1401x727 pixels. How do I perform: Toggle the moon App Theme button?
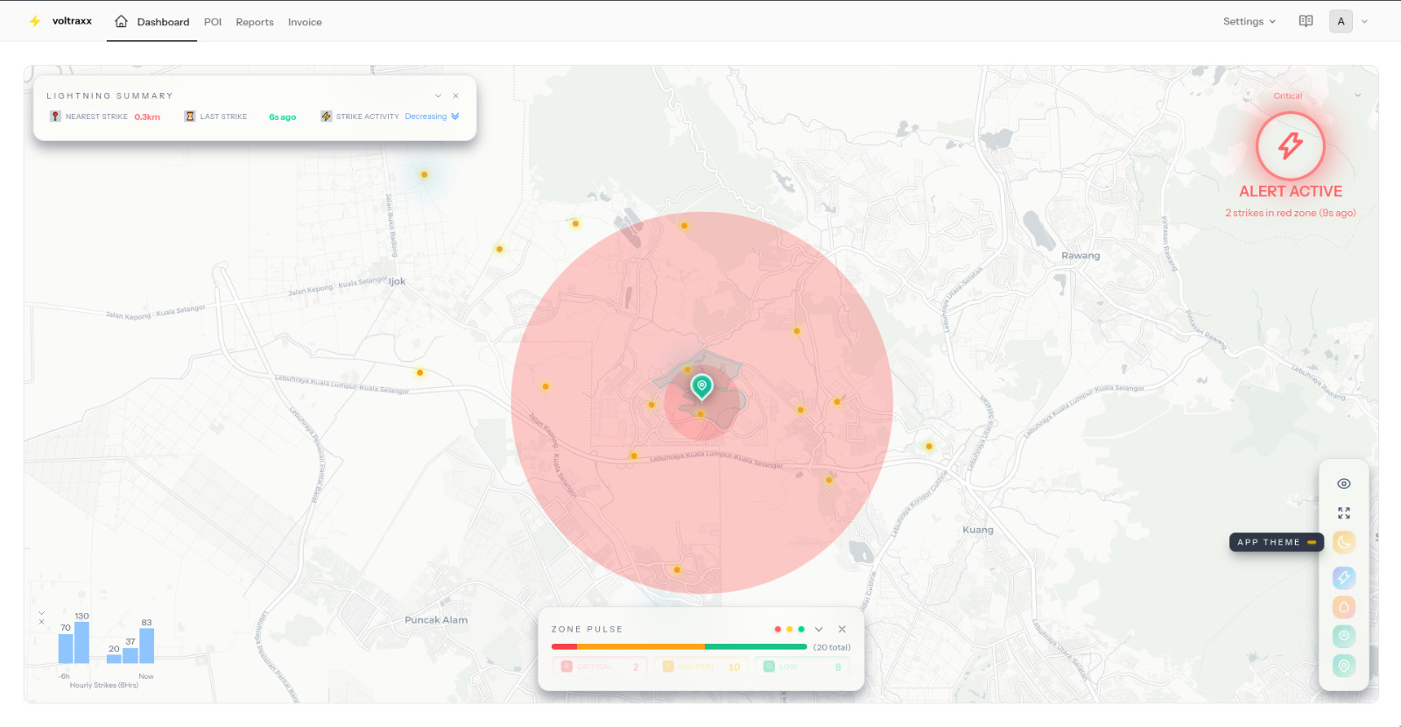click(x=1343, y=542)
